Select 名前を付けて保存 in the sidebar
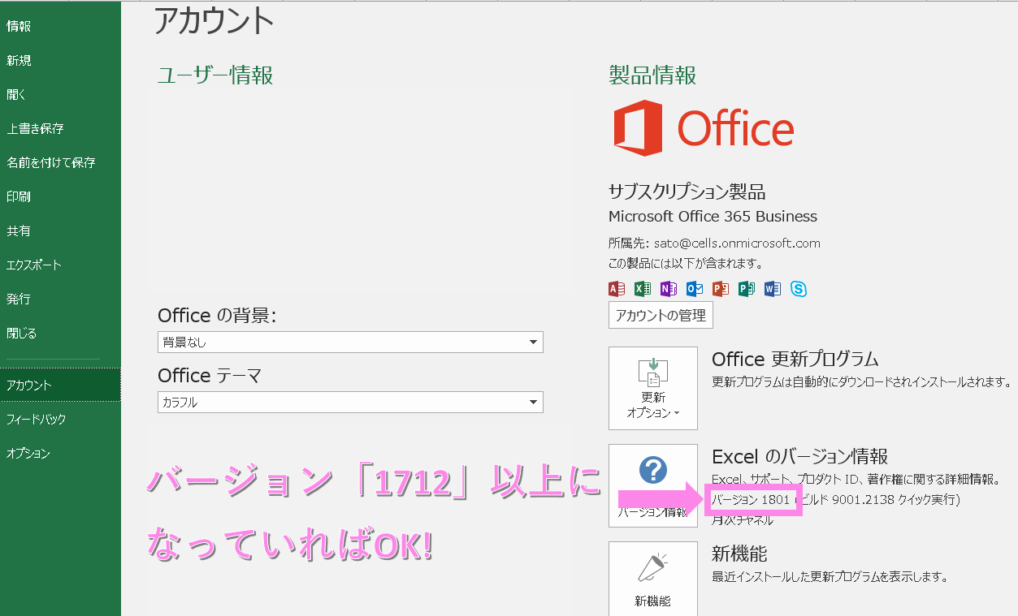1018x616 pixels. (x=50, y=162)
